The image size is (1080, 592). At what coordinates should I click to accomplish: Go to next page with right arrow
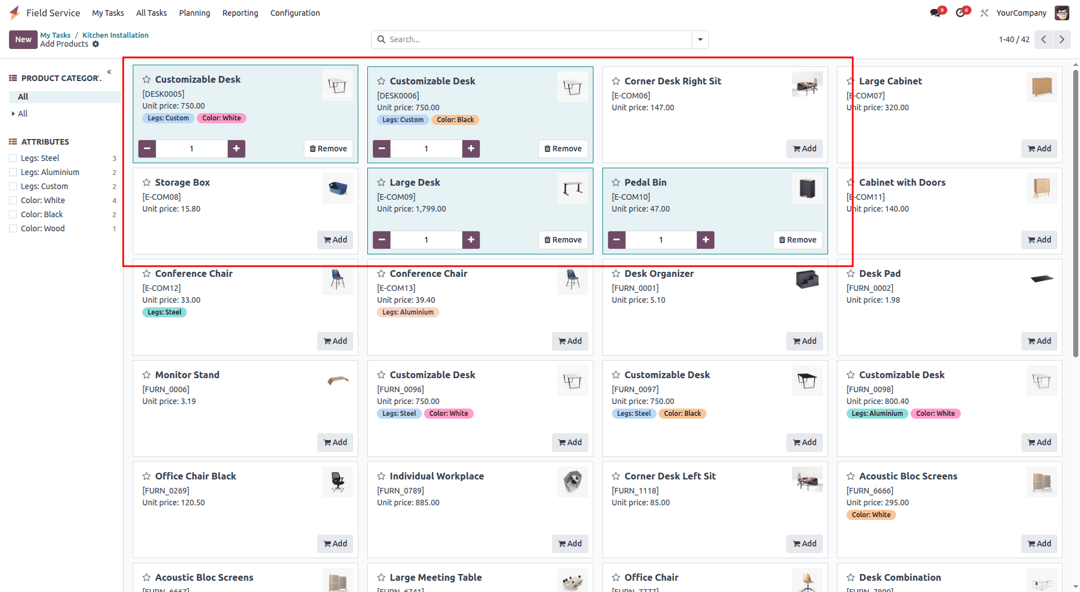tap(1062, 39)
